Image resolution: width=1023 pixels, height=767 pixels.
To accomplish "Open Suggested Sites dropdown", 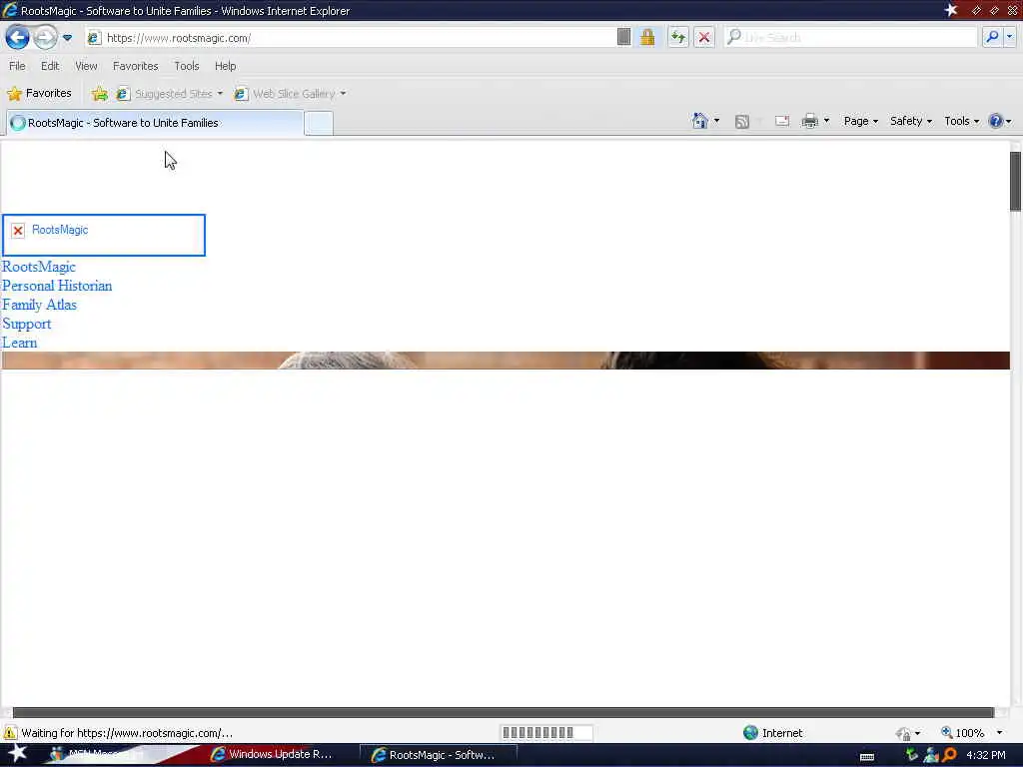I will pos(169,94).
